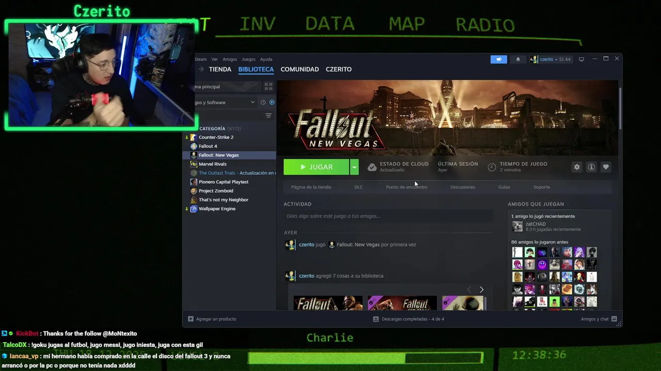The image size is (661, 371).
Task: Show ready-to-play games filter icon
Action: coord(272,103)
